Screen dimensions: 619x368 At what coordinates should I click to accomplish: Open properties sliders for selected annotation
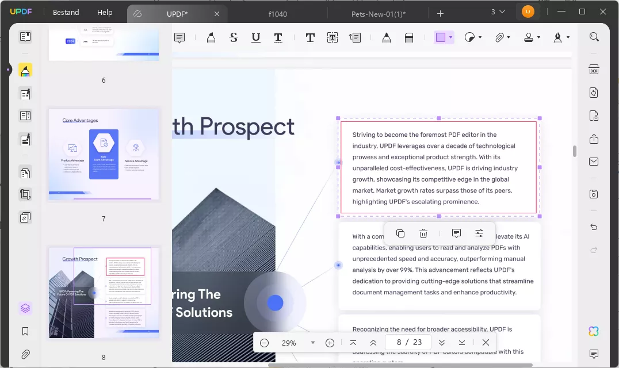pyautogui.click(x=479, y=233)
